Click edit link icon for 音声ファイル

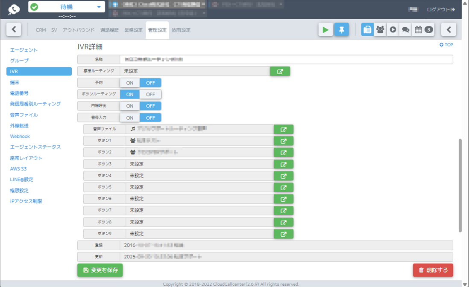click(x=283, y=129)
